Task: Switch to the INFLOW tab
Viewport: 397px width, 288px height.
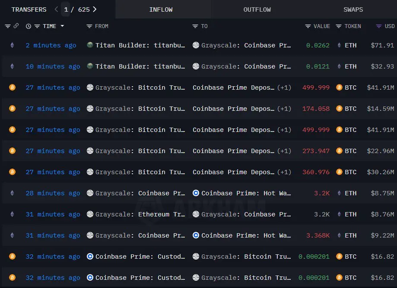Action: (161, 9)
